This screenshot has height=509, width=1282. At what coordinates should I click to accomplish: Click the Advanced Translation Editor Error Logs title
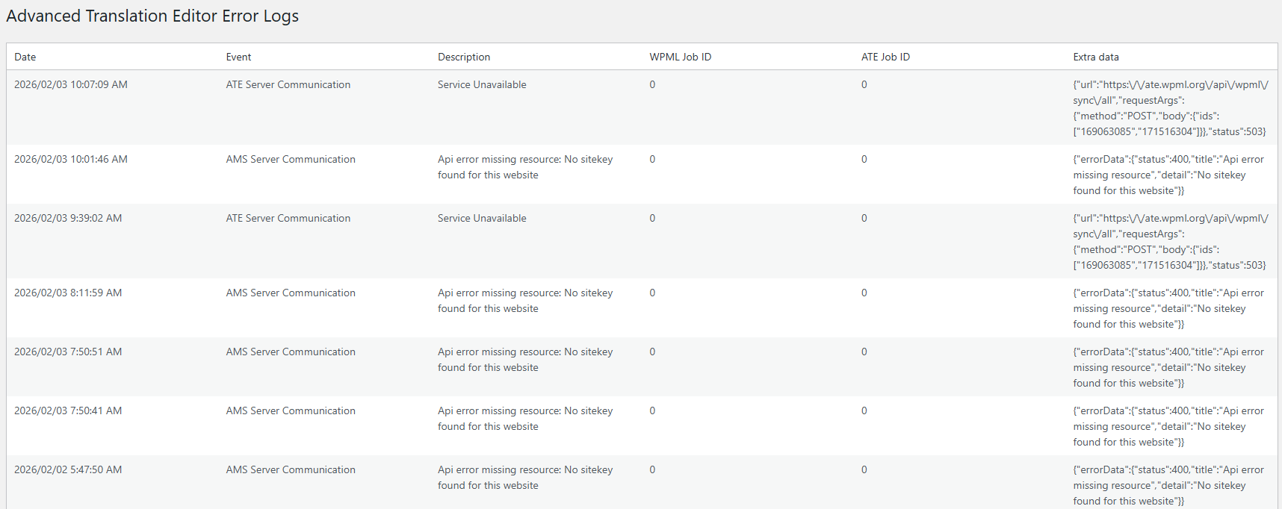(152, 16)
